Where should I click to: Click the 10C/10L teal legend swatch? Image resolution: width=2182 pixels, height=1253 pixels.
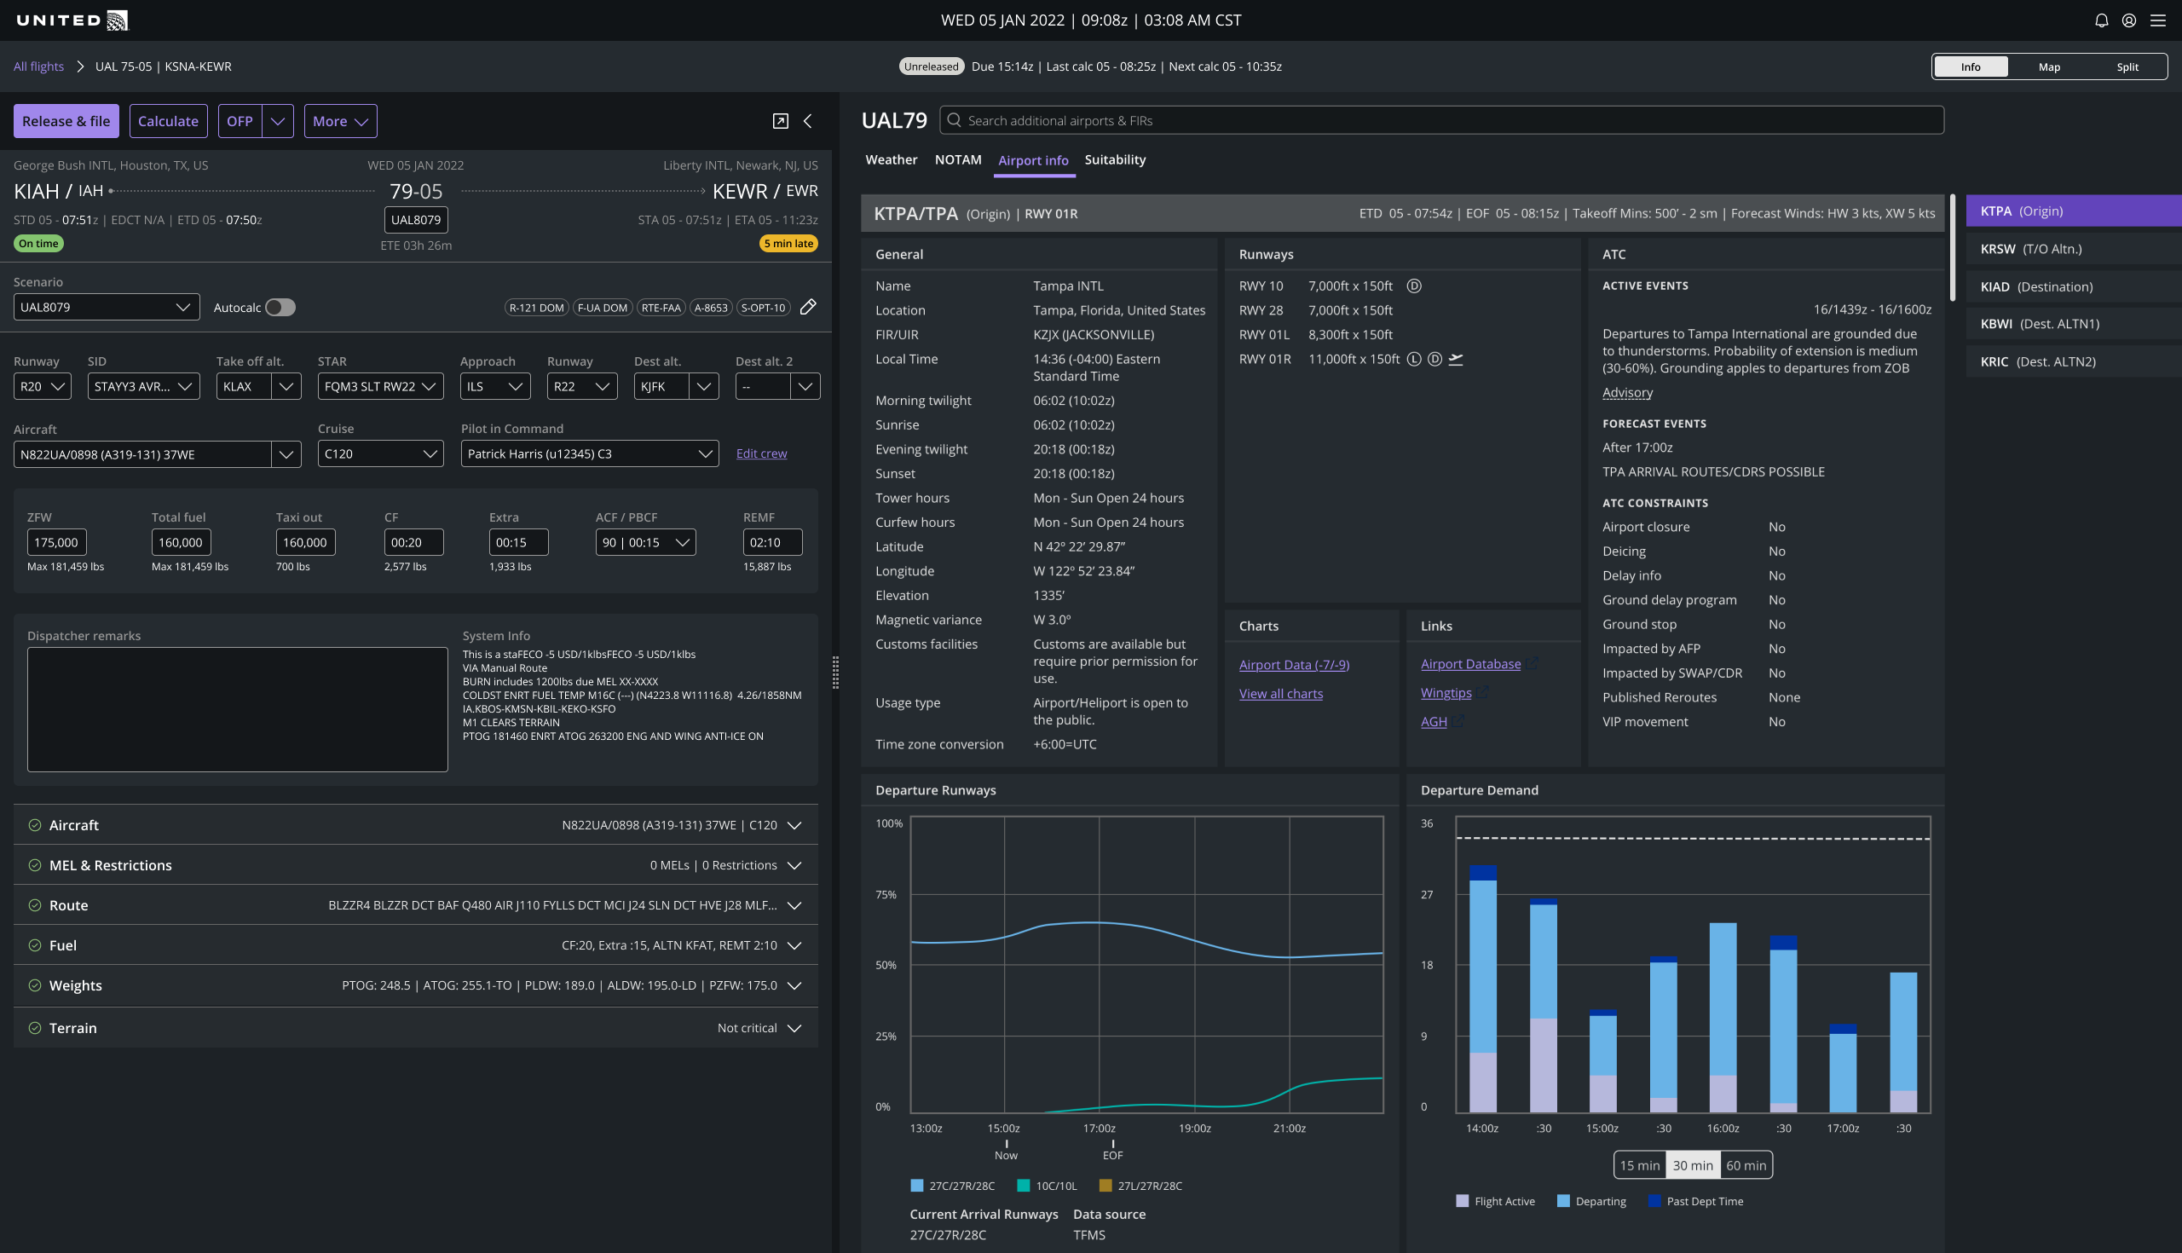1023,1186
